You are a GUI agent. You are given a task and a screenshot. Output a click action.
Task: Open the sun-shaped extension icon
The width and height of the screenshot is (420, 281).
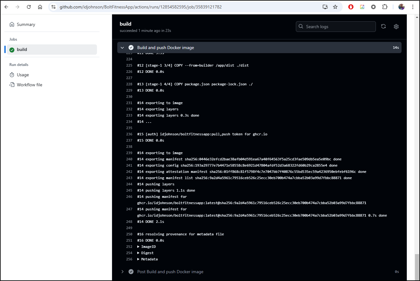pyautogui.click(x=373, y=7)
